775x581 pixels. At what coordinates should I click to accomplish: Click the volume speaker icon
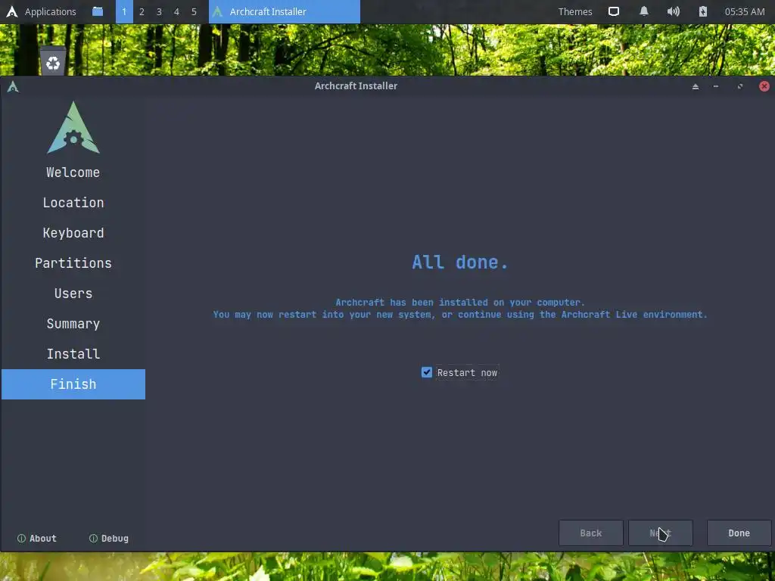click(673, 11)
